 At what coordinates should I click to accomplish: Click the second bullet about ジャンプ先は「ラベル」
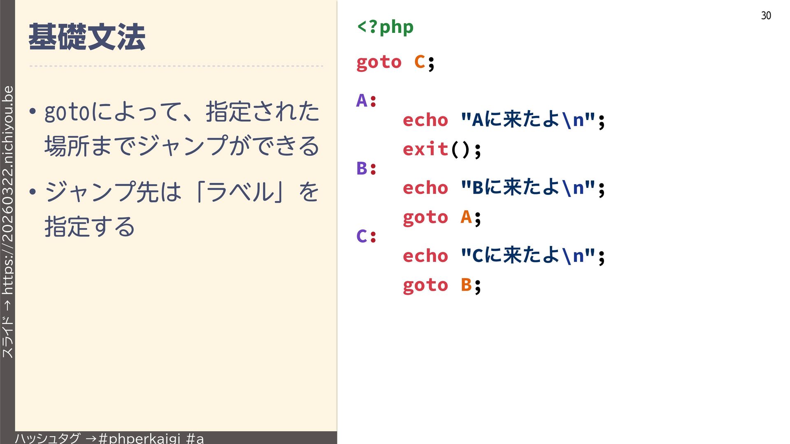click(x=181, y=192)
